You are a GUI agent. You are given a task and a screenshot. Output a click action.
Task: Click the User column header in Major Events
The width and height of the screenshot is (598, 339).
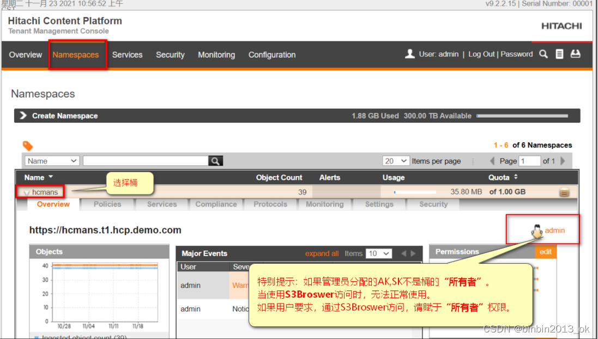189,267
